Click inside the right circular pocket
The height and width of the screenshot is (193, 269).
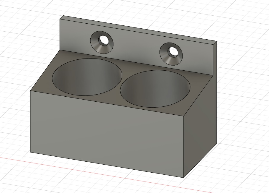(155, 89)
